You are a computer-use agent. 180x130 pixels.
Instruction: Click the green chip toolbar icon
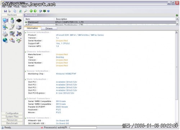coord(44,11)
